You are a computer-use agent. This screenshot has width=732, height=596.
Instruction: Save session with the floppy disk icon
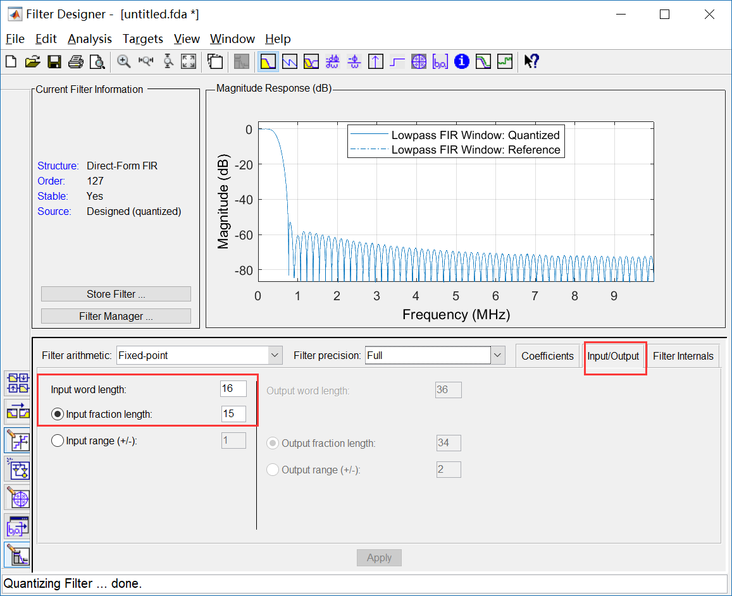coord(54,61)
